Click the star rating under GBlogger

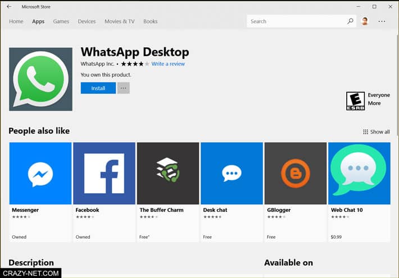click(x=276, y=217)
